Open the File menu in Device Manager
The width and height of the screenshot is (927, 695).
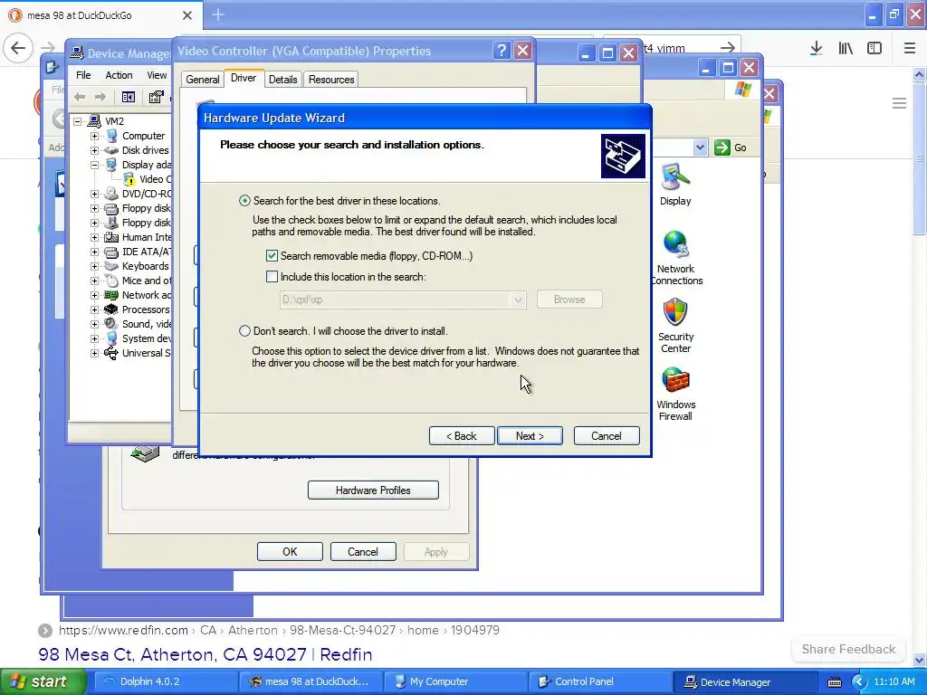[83, 75]
